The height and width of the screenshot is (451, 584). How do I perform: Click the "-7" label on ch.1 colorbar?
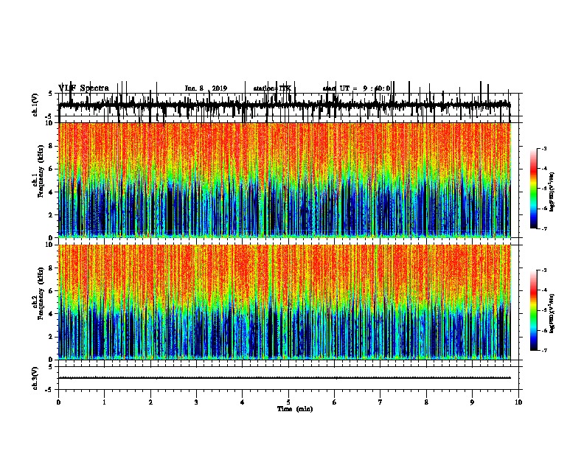pos(543,228)
